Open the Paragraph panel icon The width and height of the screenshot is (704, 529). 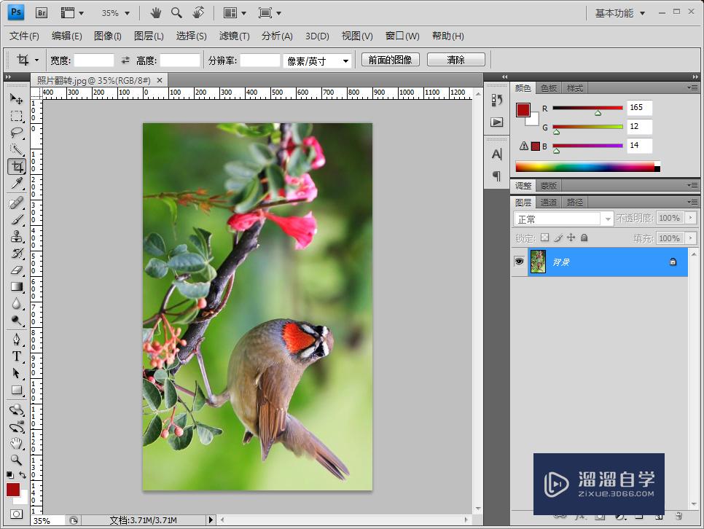[x=497, y=176]
